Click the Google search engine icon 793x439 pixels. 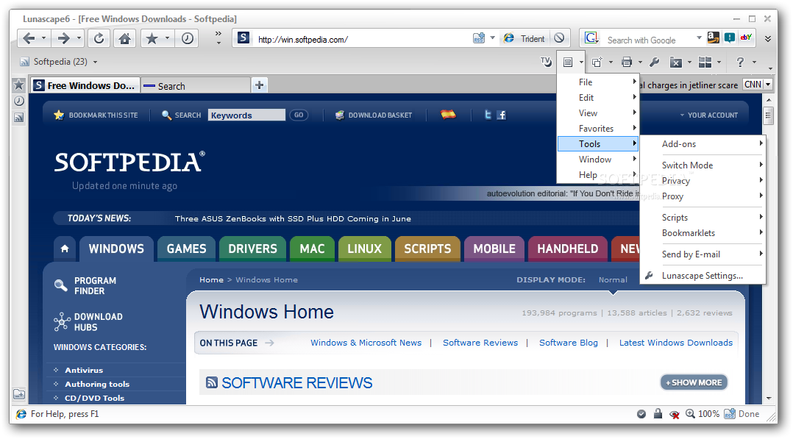pyautogui.click(x=591, y=38)
